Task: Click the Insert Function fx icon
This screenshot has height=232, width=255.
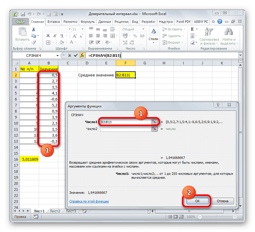Action: click(x=82, y=55)
